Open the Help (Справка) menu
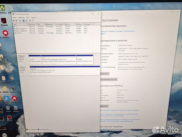This screenshot has width=182, height=137. click(33, 17)
